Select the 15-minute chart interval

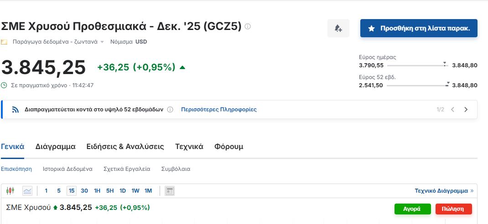(72, 191)
